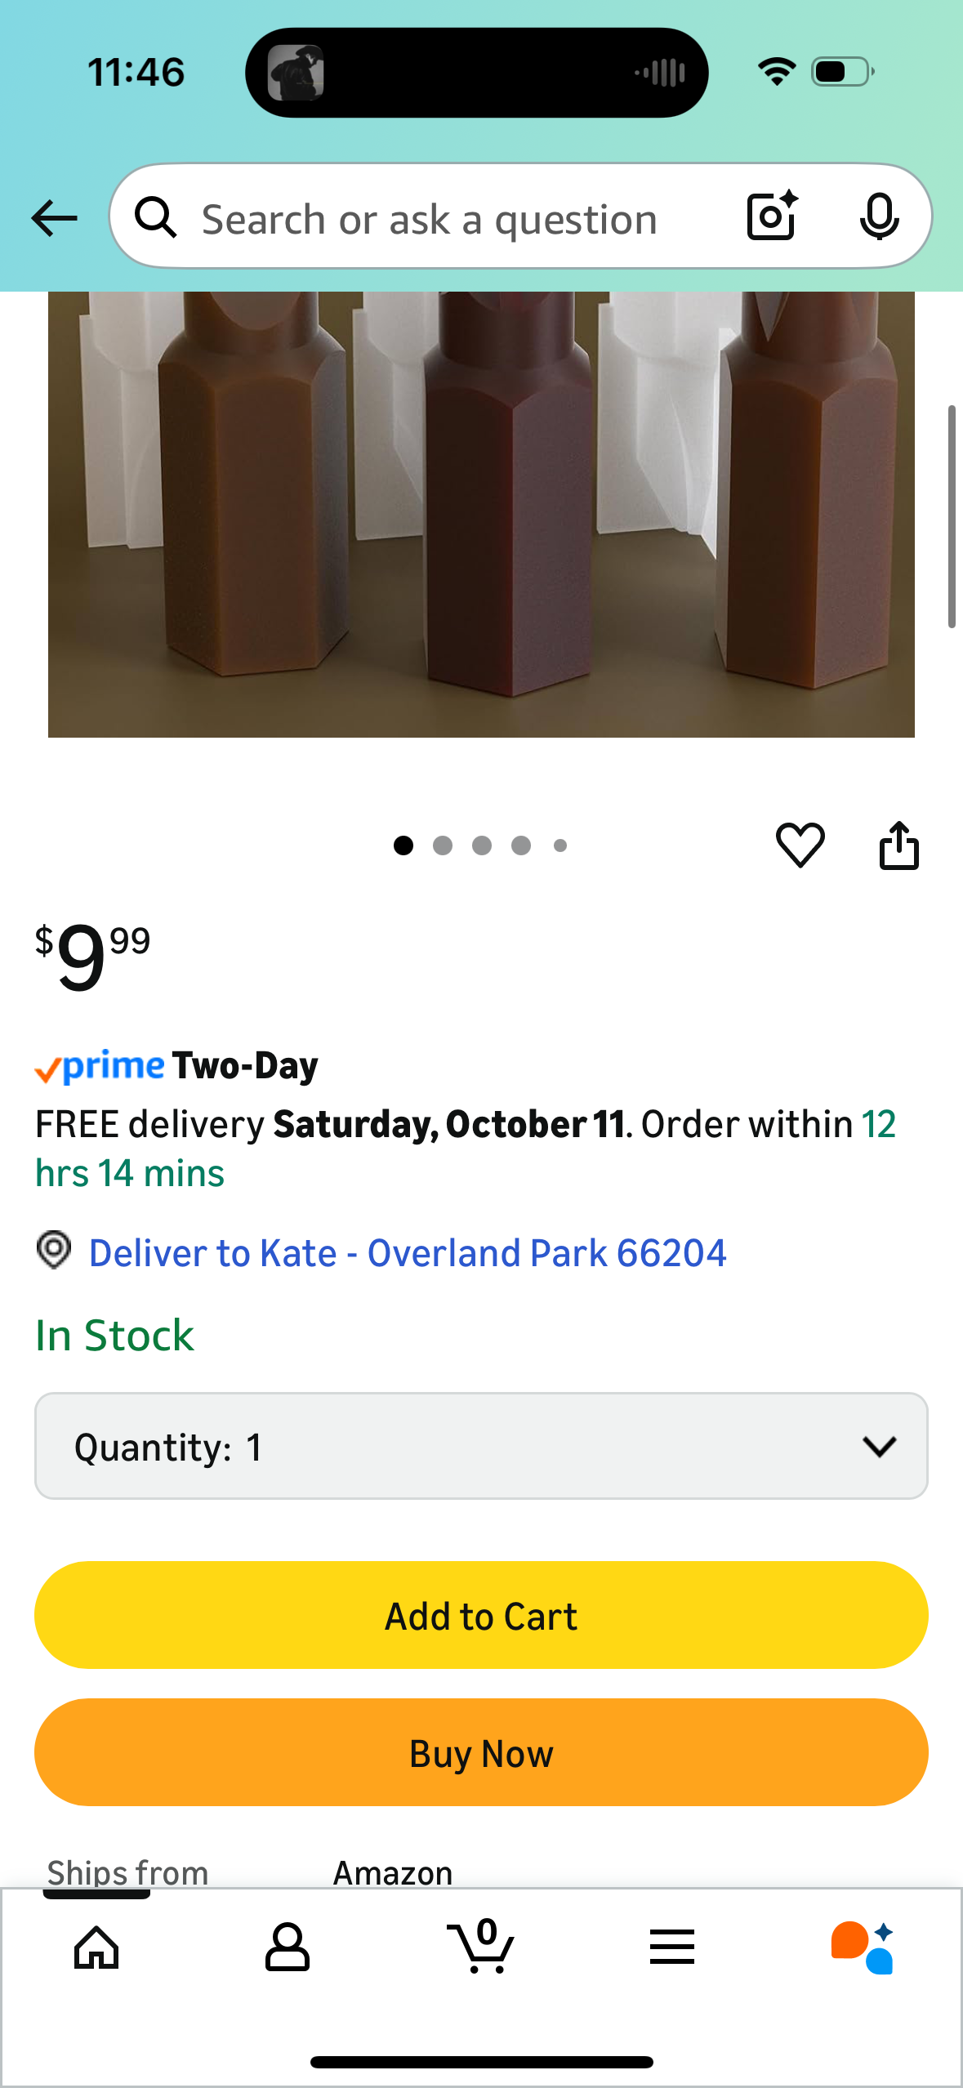Open the Rufus AI assistant icon
Image resolution: width=963 pixels, height=2088 pixels.
click(863, 1947)
